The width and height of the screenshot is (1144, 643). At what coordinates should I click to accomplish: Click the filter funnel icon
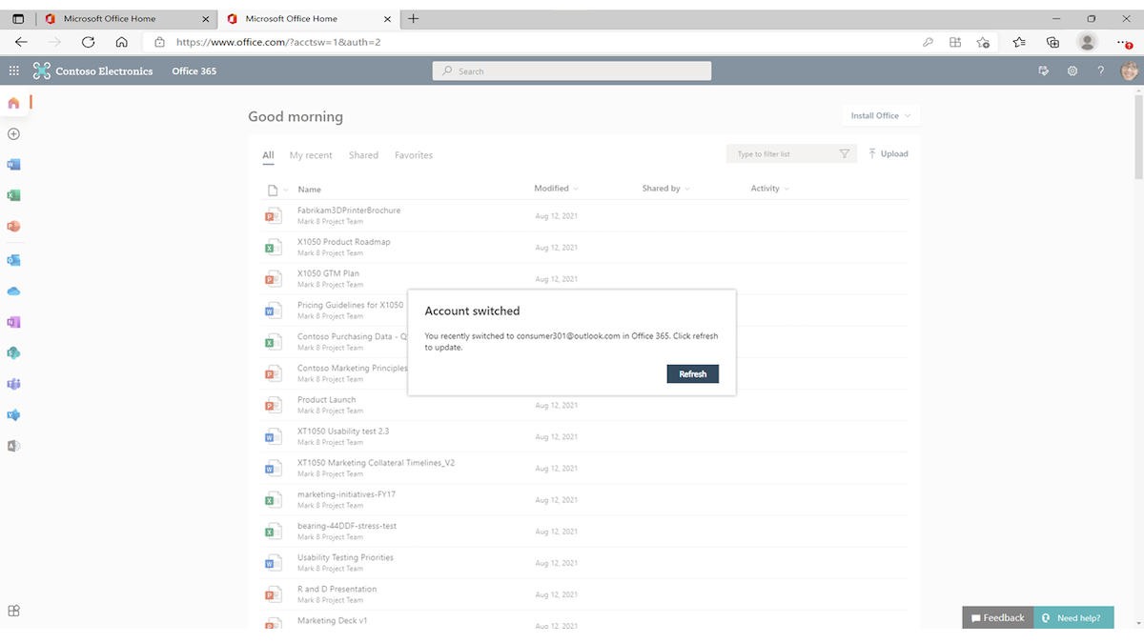click(x=845, y=152)
